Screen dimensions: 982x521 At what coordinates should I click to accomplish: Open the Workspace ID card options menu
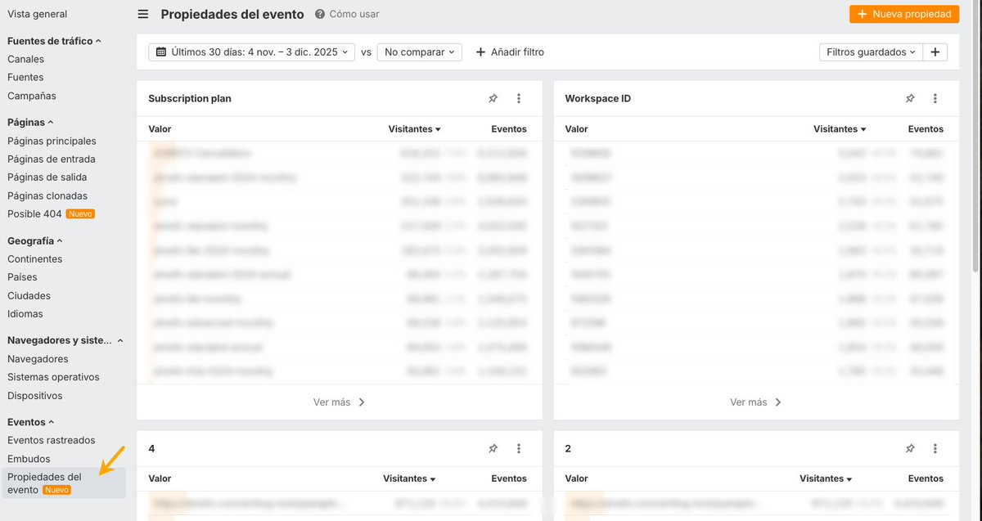coord(935,98)
